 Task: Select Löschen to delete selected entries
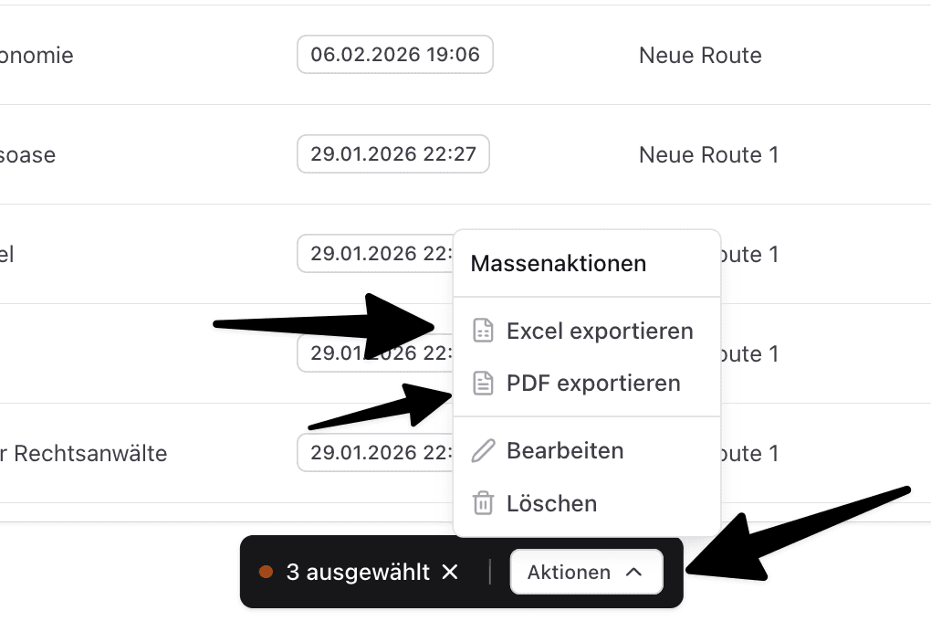point(553,503)
